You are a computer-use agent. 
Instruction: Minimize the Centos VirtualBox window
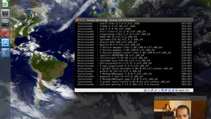[x=80, y=20]
